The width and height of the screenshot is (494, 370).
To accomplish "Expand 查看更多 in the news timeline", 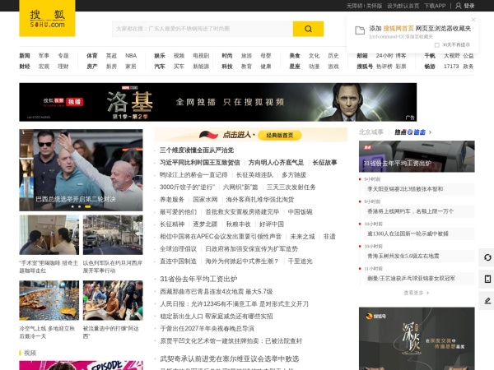I will click(416, 293).
